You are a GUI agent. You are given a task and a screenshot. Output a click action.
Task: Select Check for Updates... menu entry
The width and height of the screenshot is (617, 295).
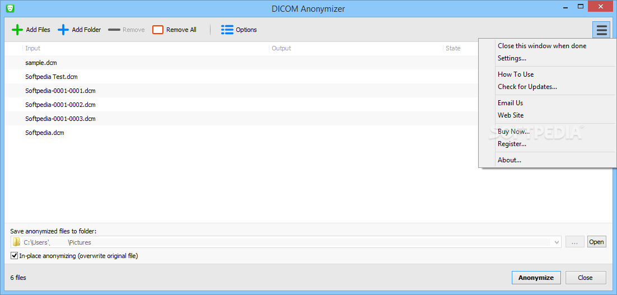[x=527, y=87]
